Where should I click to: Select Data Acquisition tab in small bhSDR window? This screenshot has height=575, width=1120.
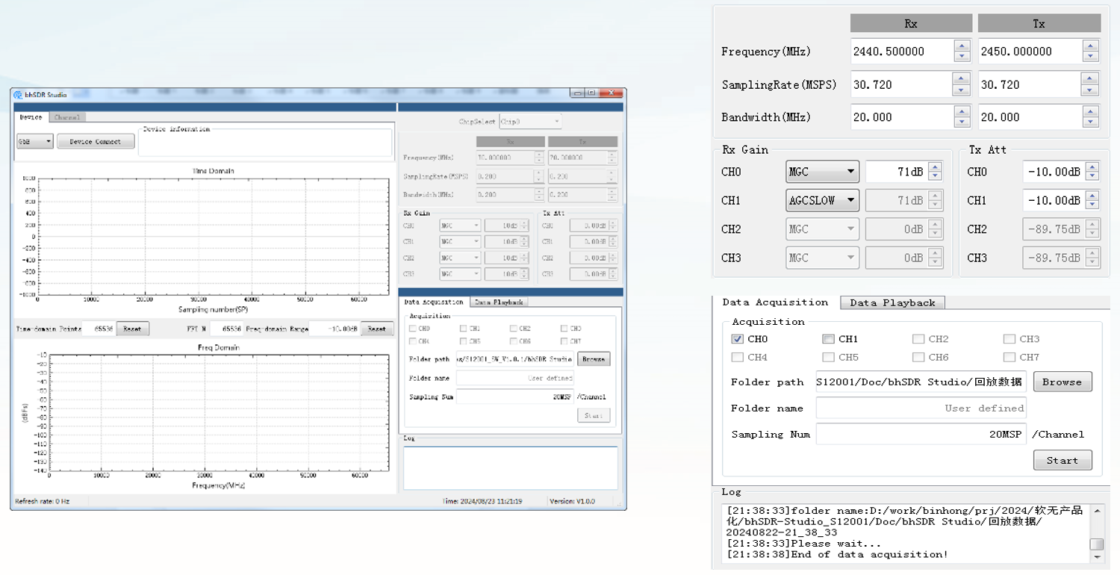coord(434,302)
